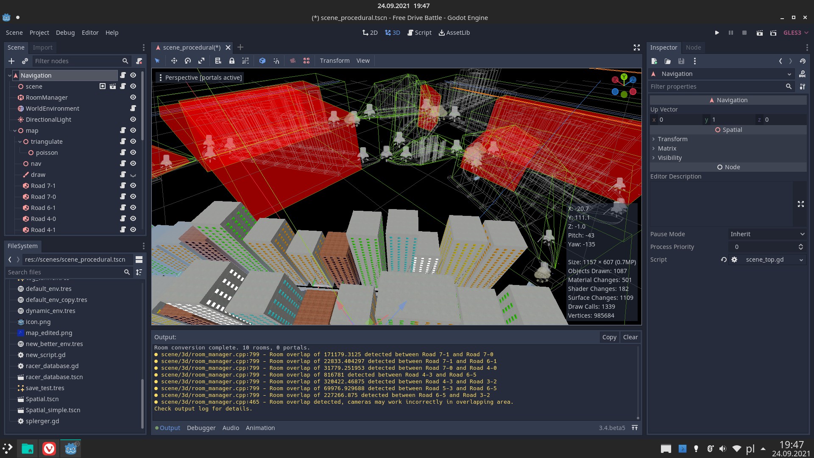Open the Pause Mode Inherit dropdown

[767, 234]
